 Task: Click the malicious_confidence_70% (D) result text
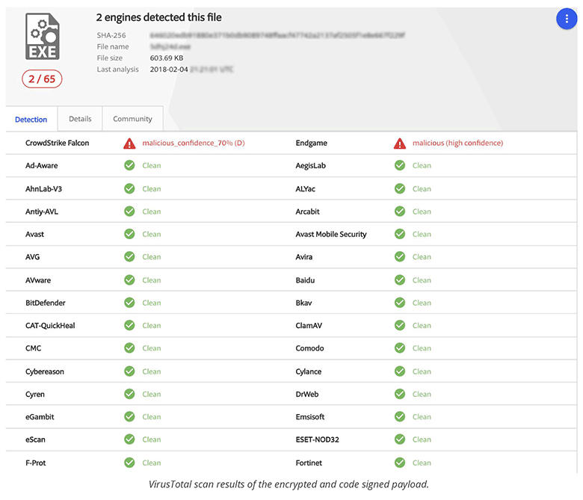(x=194, y=143)
